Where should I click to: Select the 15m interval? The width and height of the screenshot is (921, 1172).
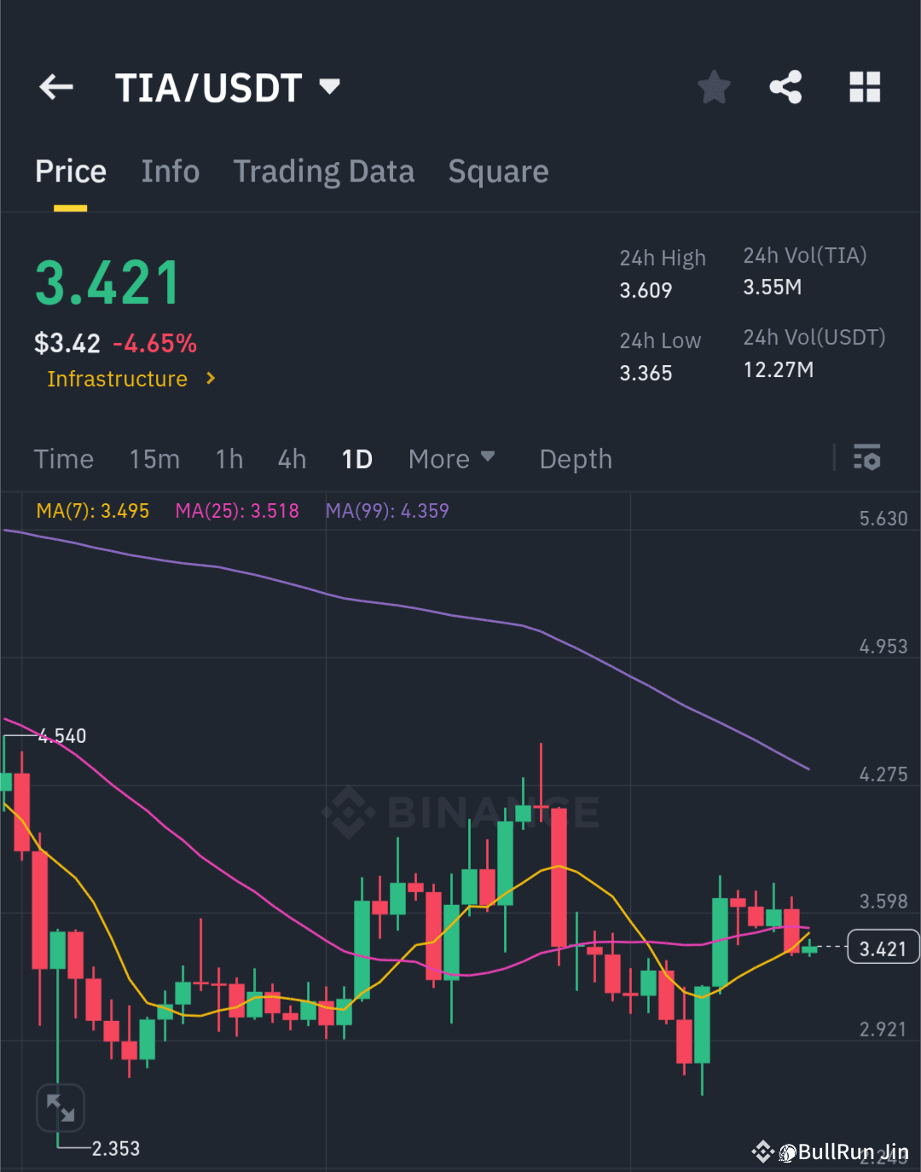(154, 459)
